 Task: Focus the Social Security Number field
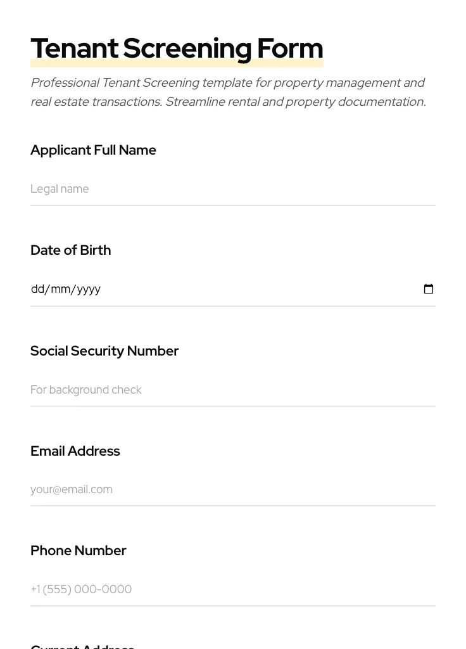[x=232, y=390]
